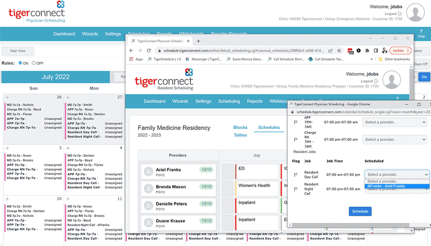The width and height of the screenshot is (431, 246).
Task: Flag the Resident Day Call job
Action: tap(296, 174)
